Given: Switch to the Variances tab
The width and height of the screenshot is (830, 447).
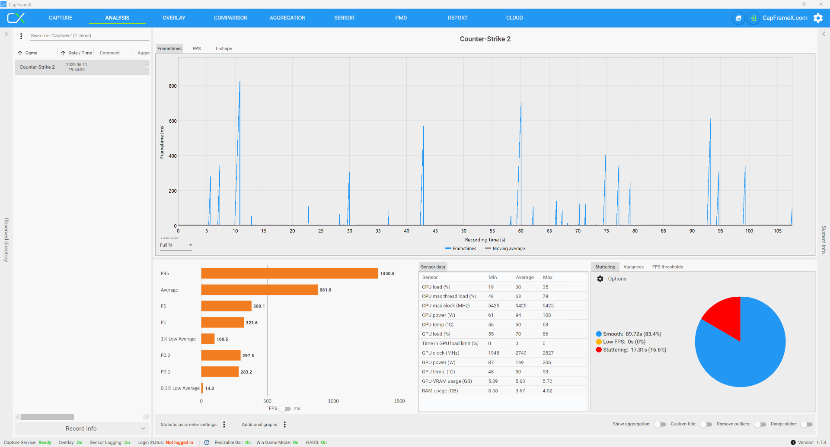Looking at the screenshot, I should (x=633, y=267).
